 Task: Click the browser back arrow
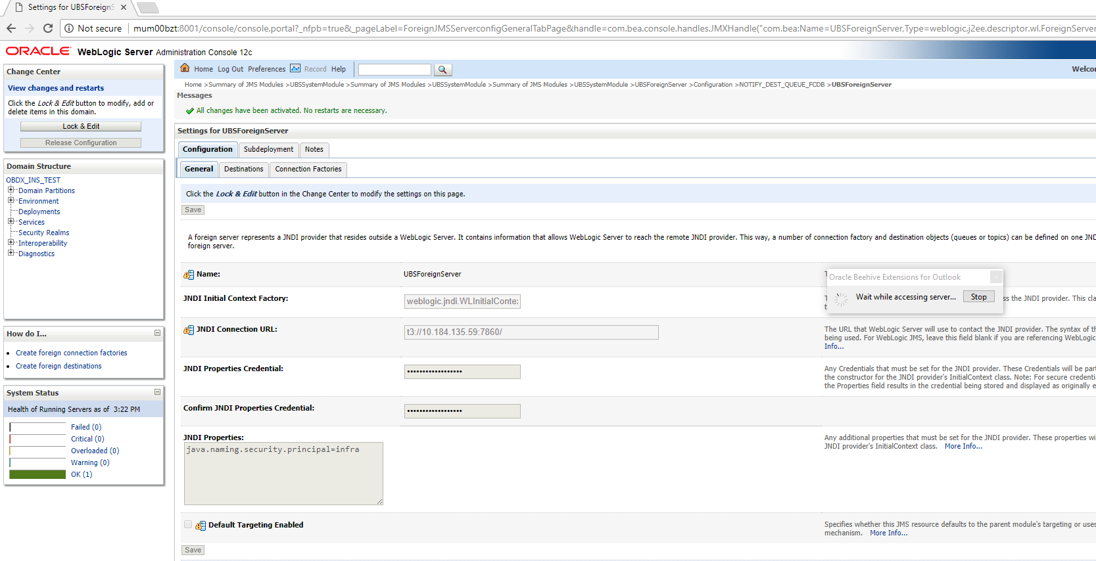(x=11, y=28)
